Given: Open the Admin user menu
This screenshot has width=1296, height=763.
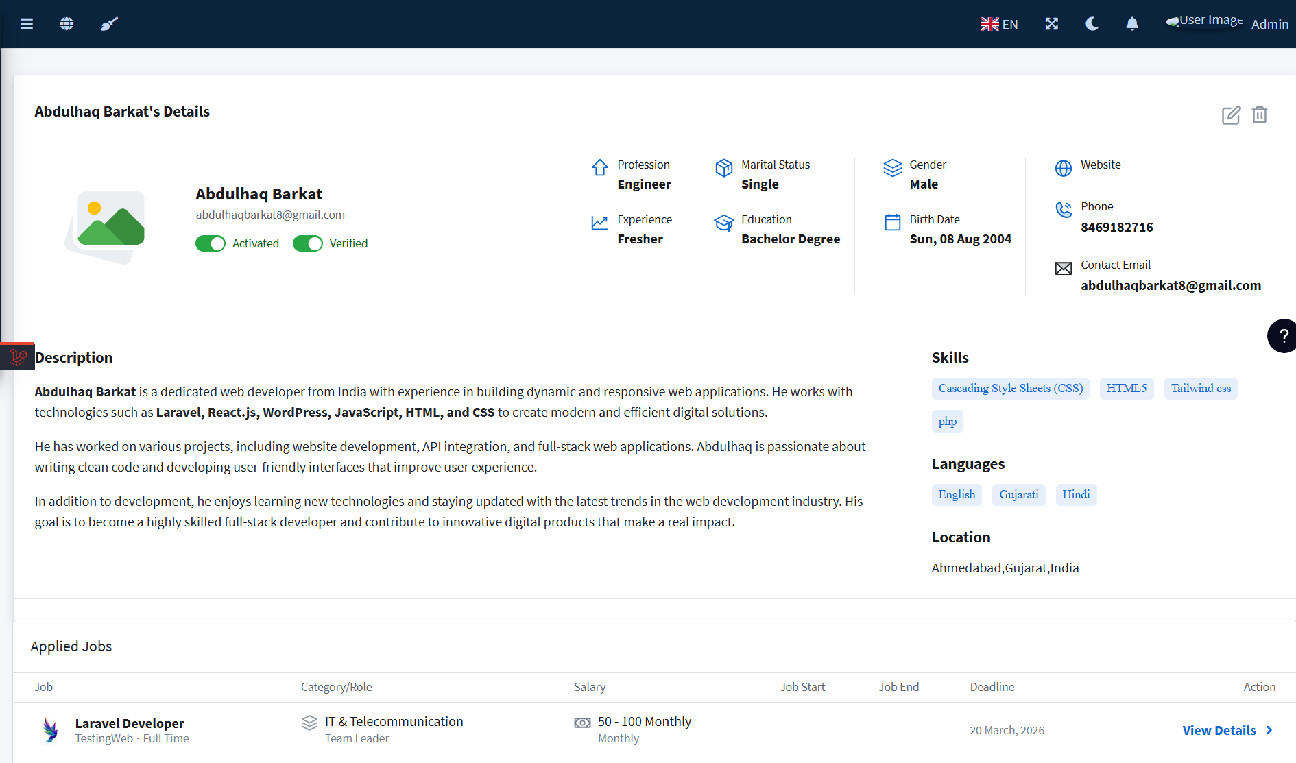Looking at the screenshot, I should 1269,24.
